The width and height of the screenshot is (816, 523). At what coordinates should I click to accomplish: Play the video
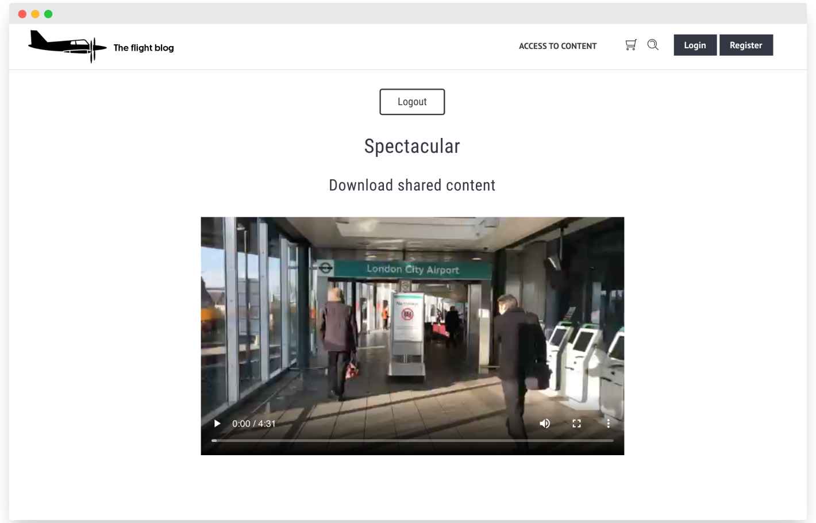pos(217,424)
